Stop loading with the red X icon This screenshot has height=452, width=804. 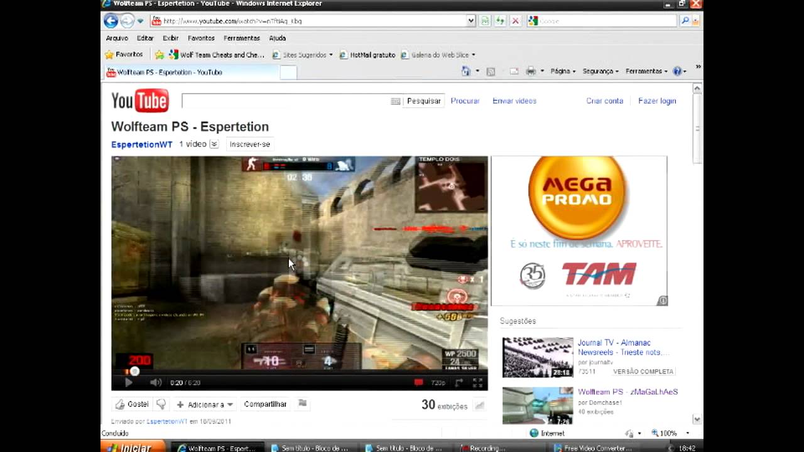(516, 21)
